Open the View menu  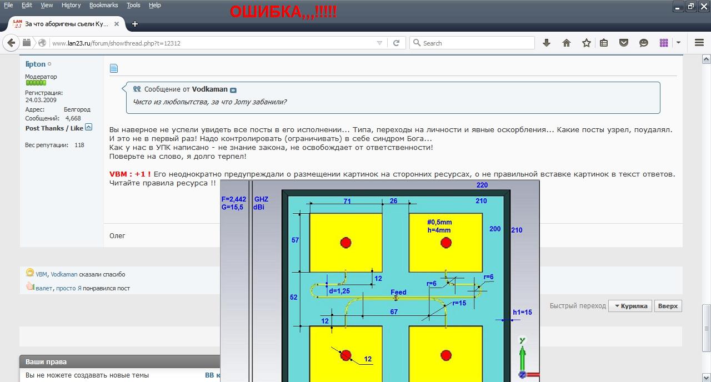[x=47, y=5]
